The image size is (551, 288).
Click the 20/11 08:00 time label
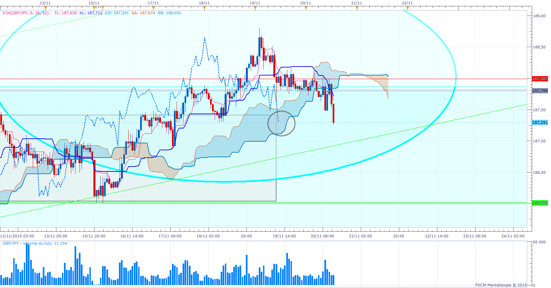(x=322, y=236)
